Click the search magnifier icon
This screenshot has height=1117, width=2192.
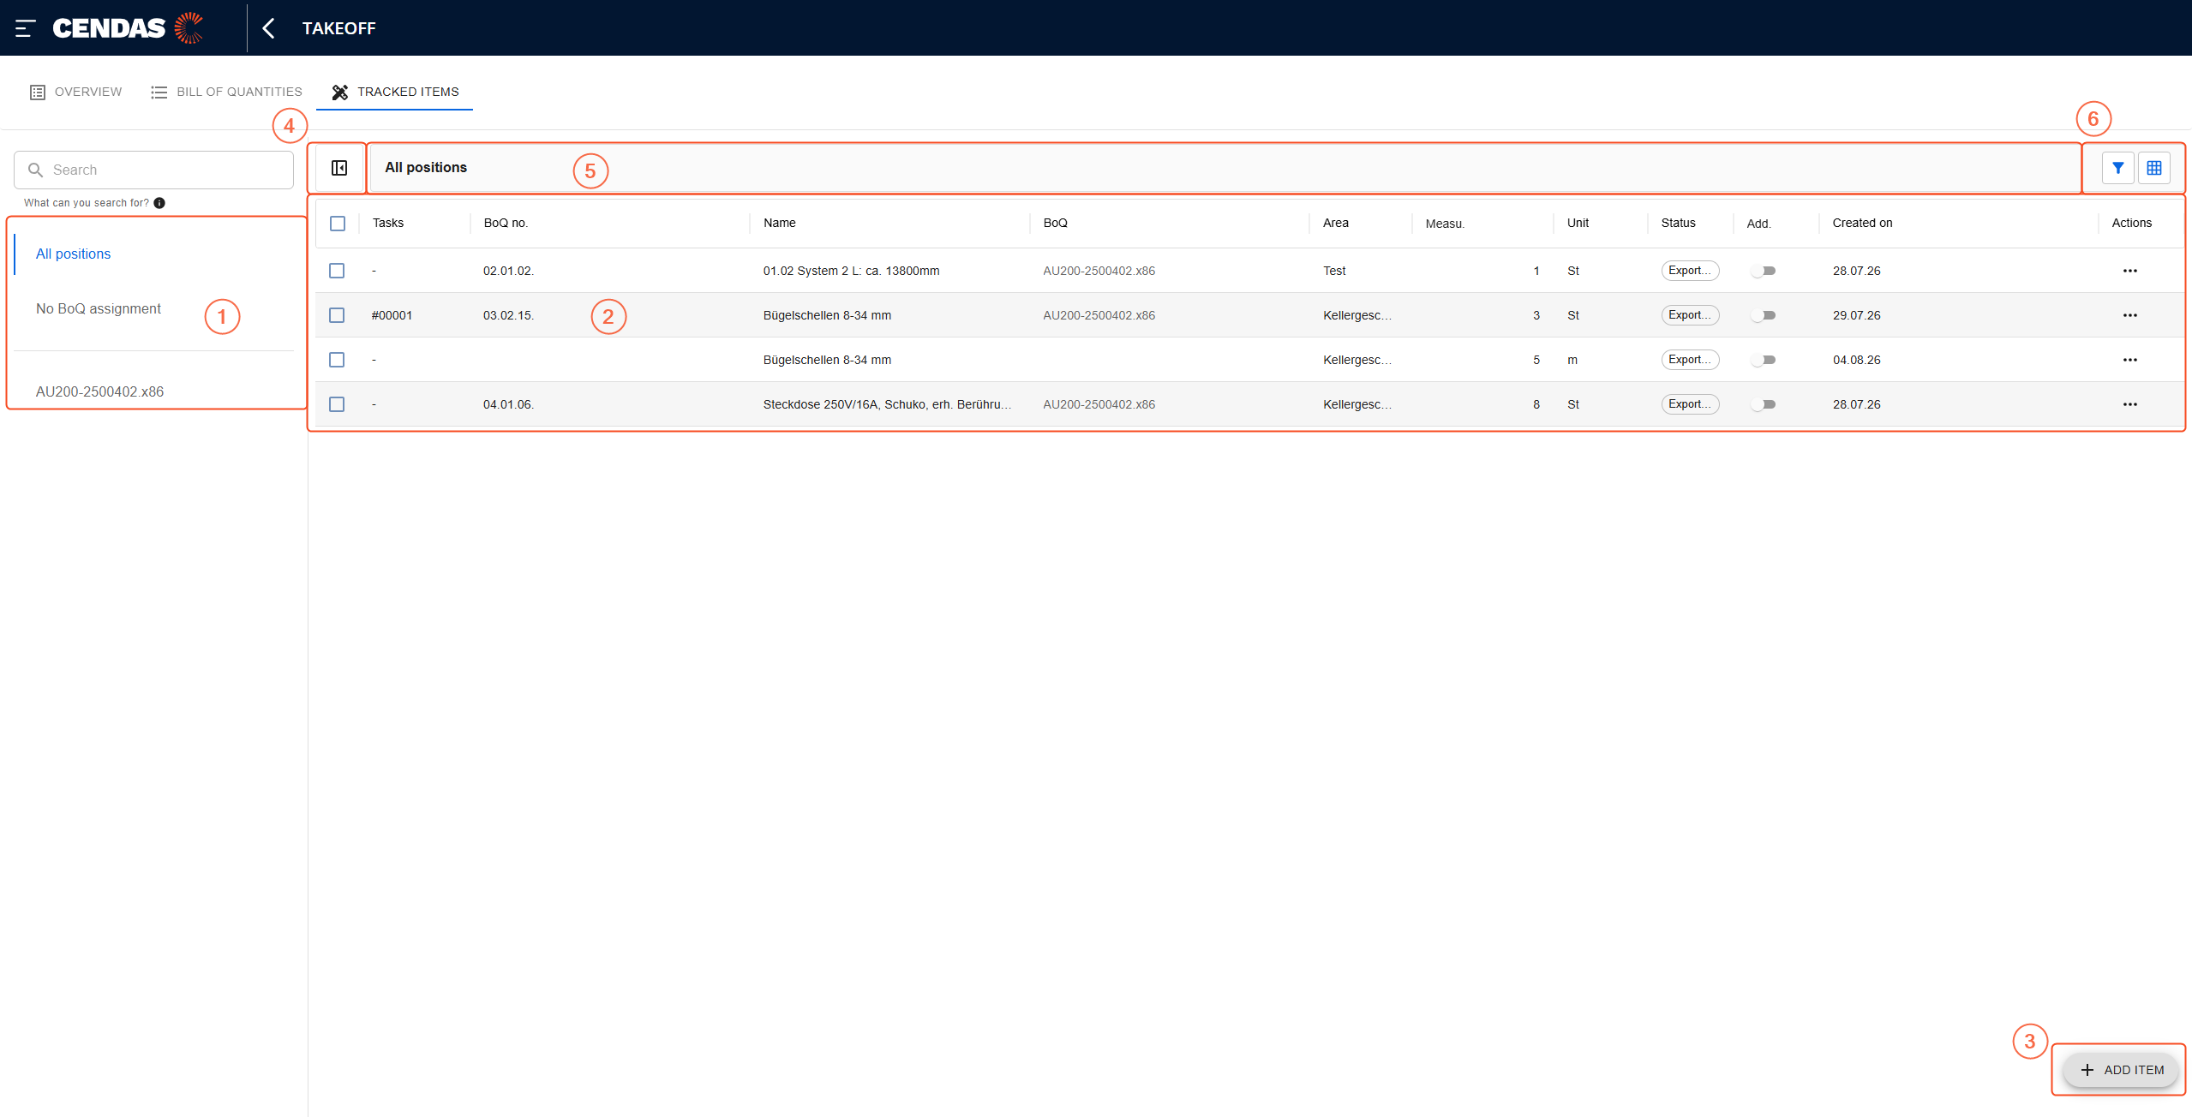pyautogui.click(x=35, y=170)
